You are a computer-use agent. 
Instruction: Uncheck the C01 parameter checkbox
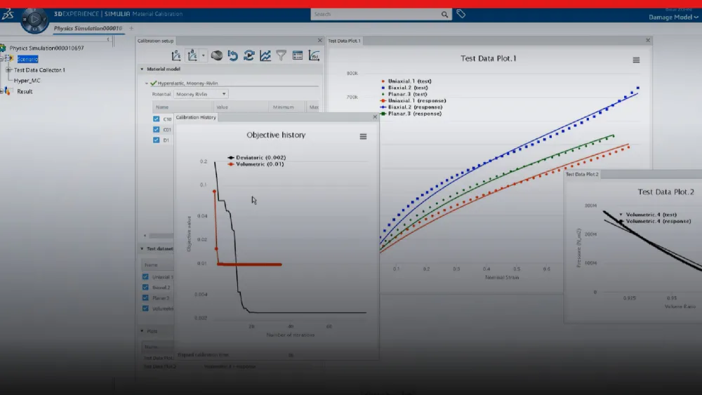157,129
